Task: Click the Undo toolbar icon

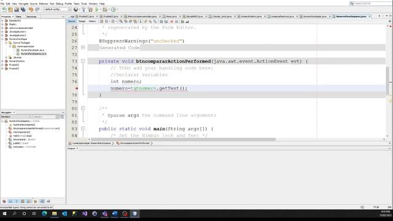Action: click(31, 10)
